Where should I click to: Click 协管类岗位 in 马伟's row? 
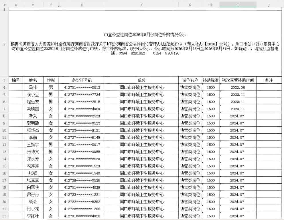190,87
